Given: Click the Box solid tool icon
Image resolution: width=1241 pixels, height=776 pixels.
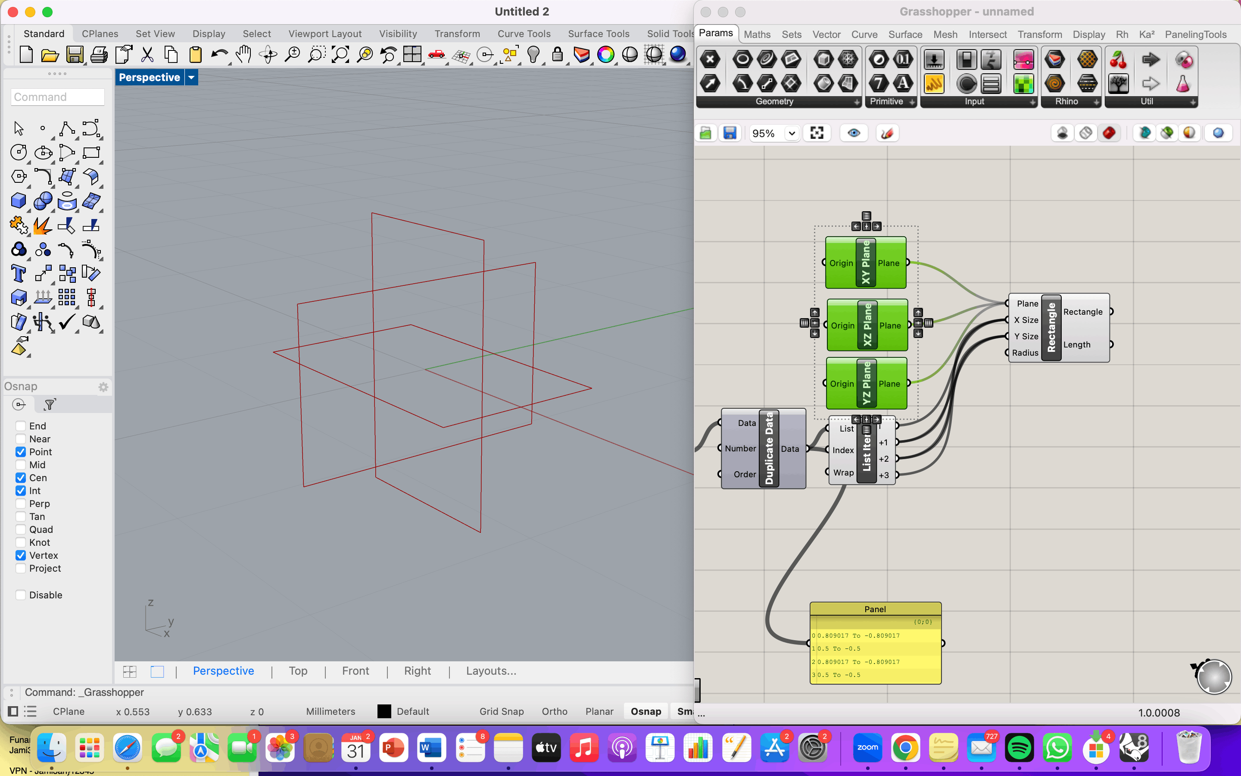Looking at the screenshot, I should point(19,200).
